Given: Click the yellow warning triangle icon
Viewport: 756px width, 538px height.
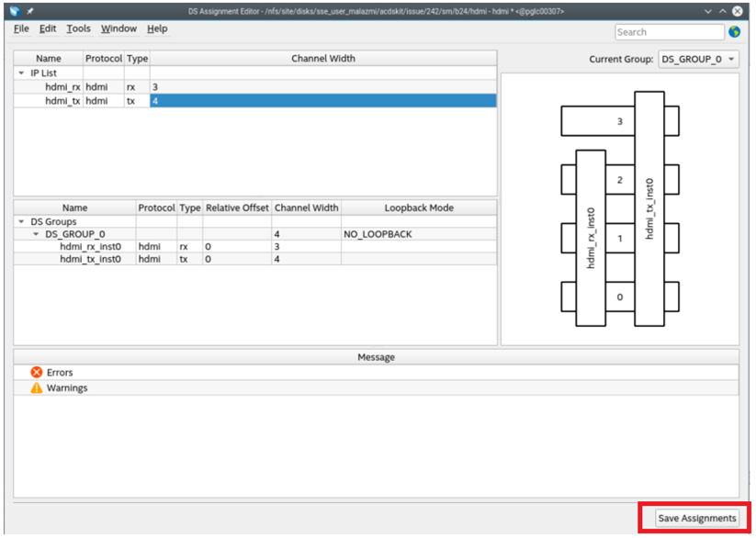Looking at the screenshot, I should pos(37,388).
